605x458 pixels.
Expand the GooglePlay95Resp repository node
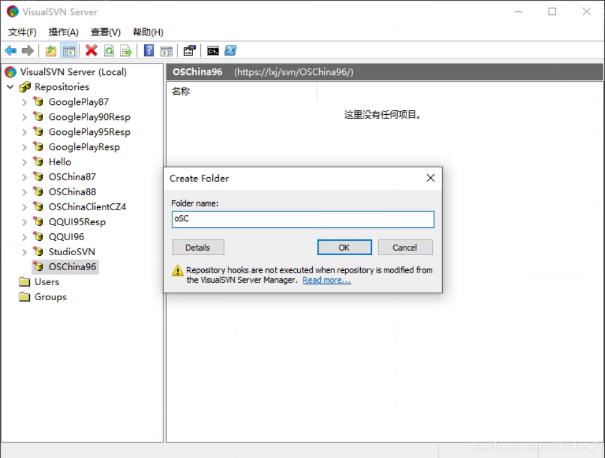[24, 132]
